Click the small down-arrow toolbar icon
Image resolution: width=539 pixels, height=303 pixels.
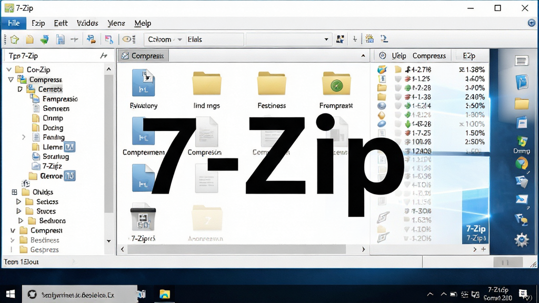(x=355, y=39)
